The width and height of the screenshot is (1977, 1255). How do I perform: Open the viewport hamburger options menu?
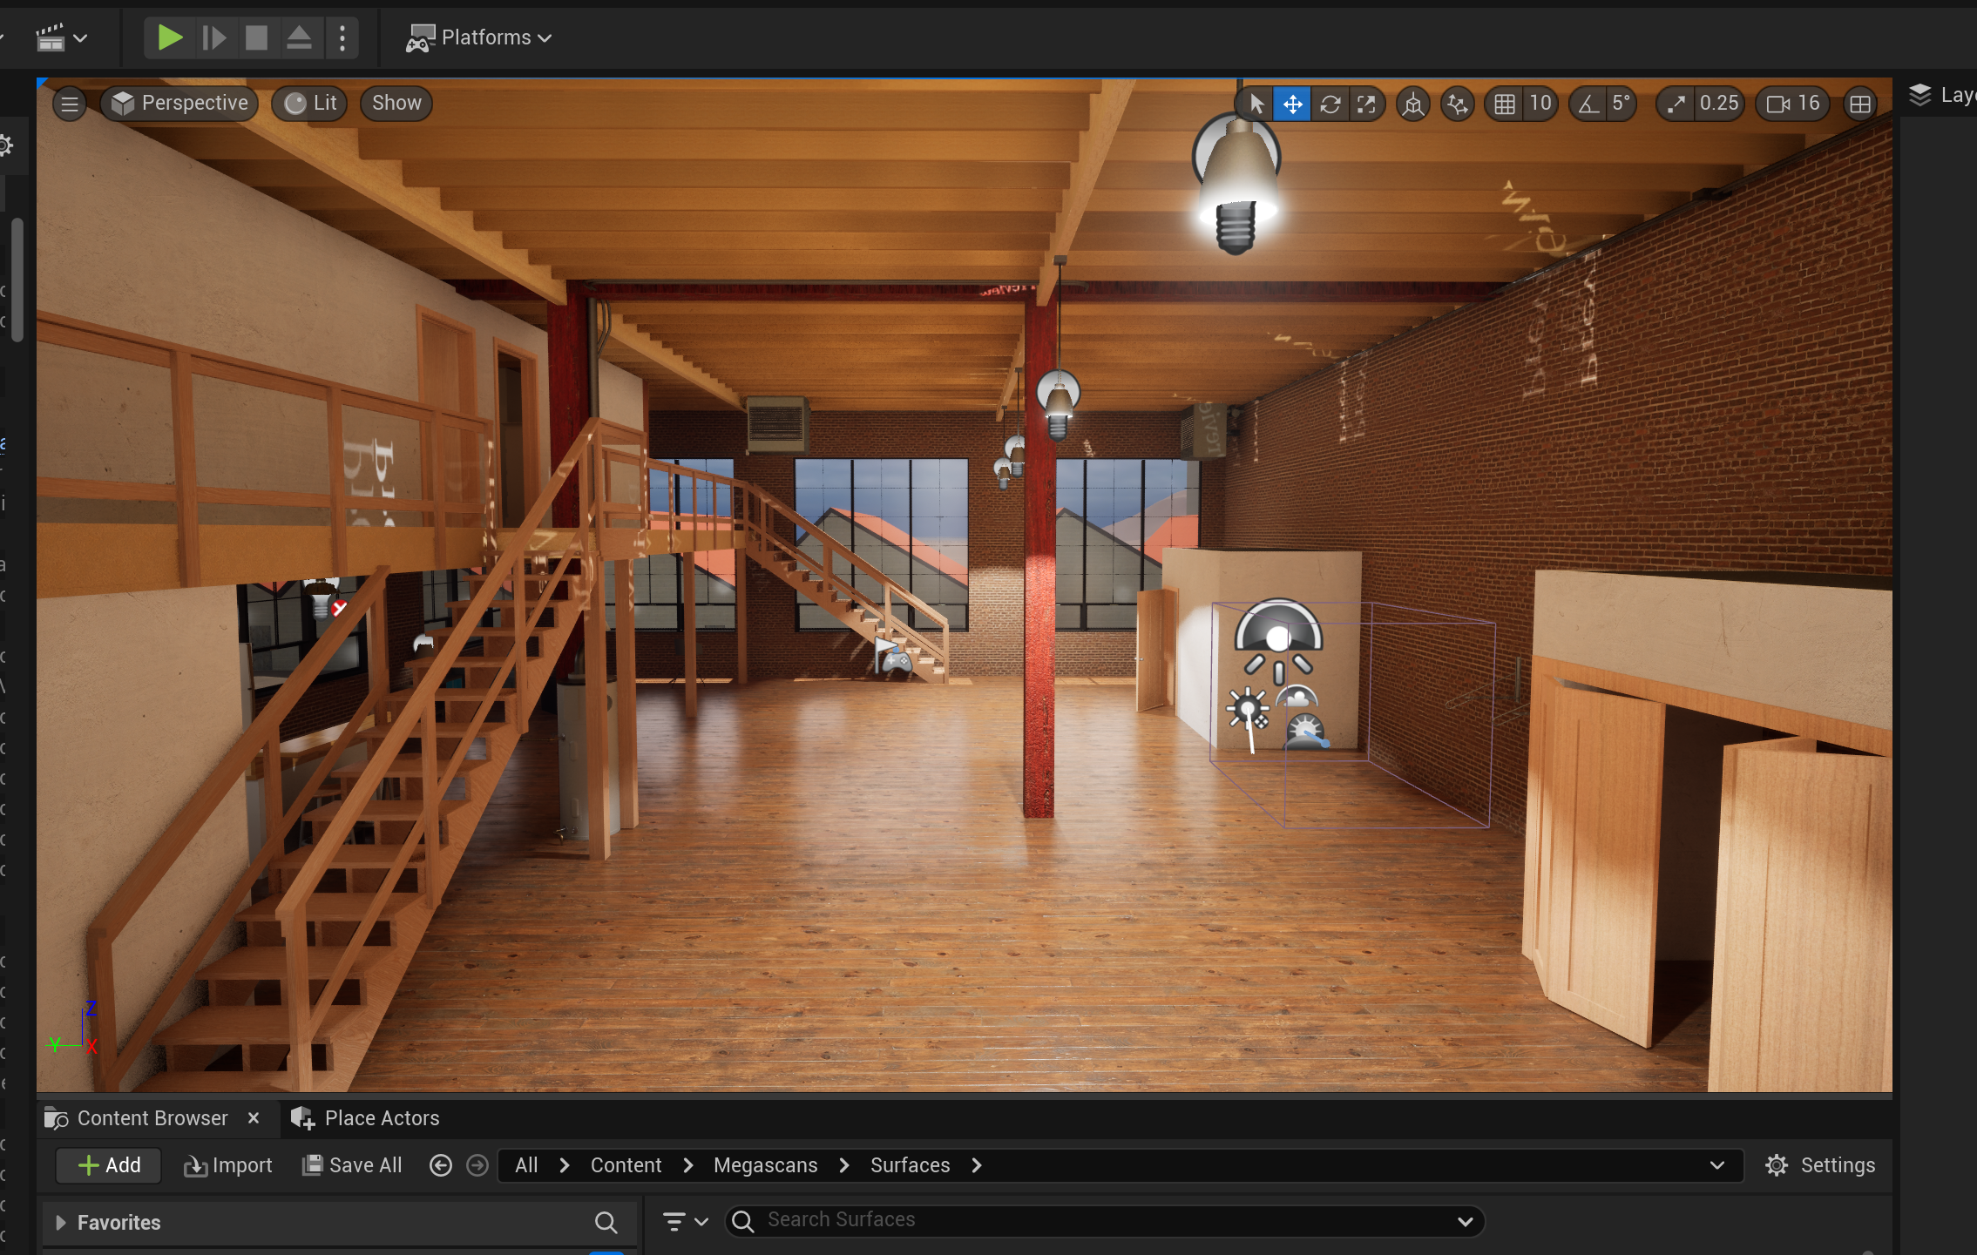pos(70,104)
